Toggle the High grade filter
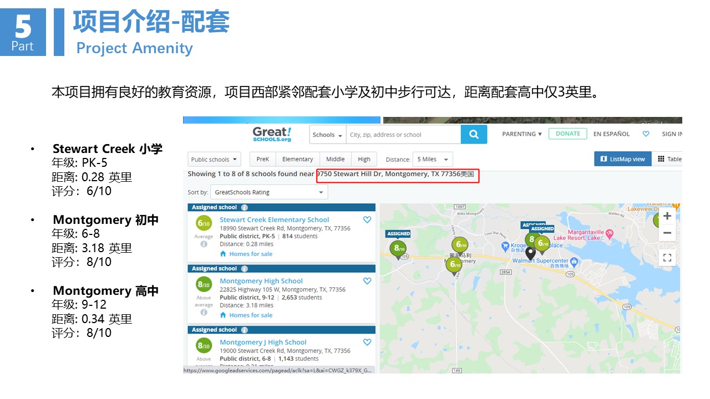 364,160
